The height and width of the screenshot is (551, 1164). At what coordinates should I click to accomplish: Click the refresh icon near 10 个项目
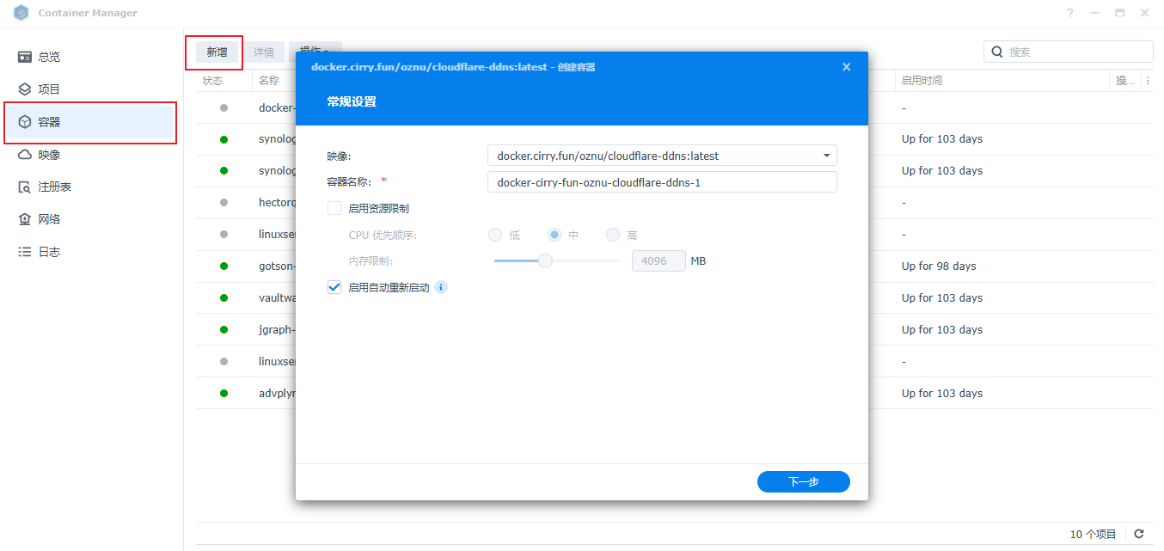coord(1139,534)
